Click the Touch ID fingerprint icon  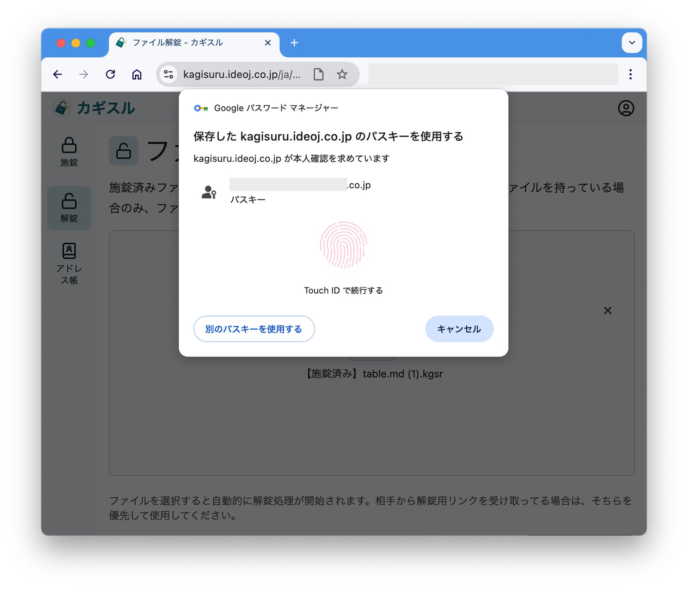[x=344, y=245]
